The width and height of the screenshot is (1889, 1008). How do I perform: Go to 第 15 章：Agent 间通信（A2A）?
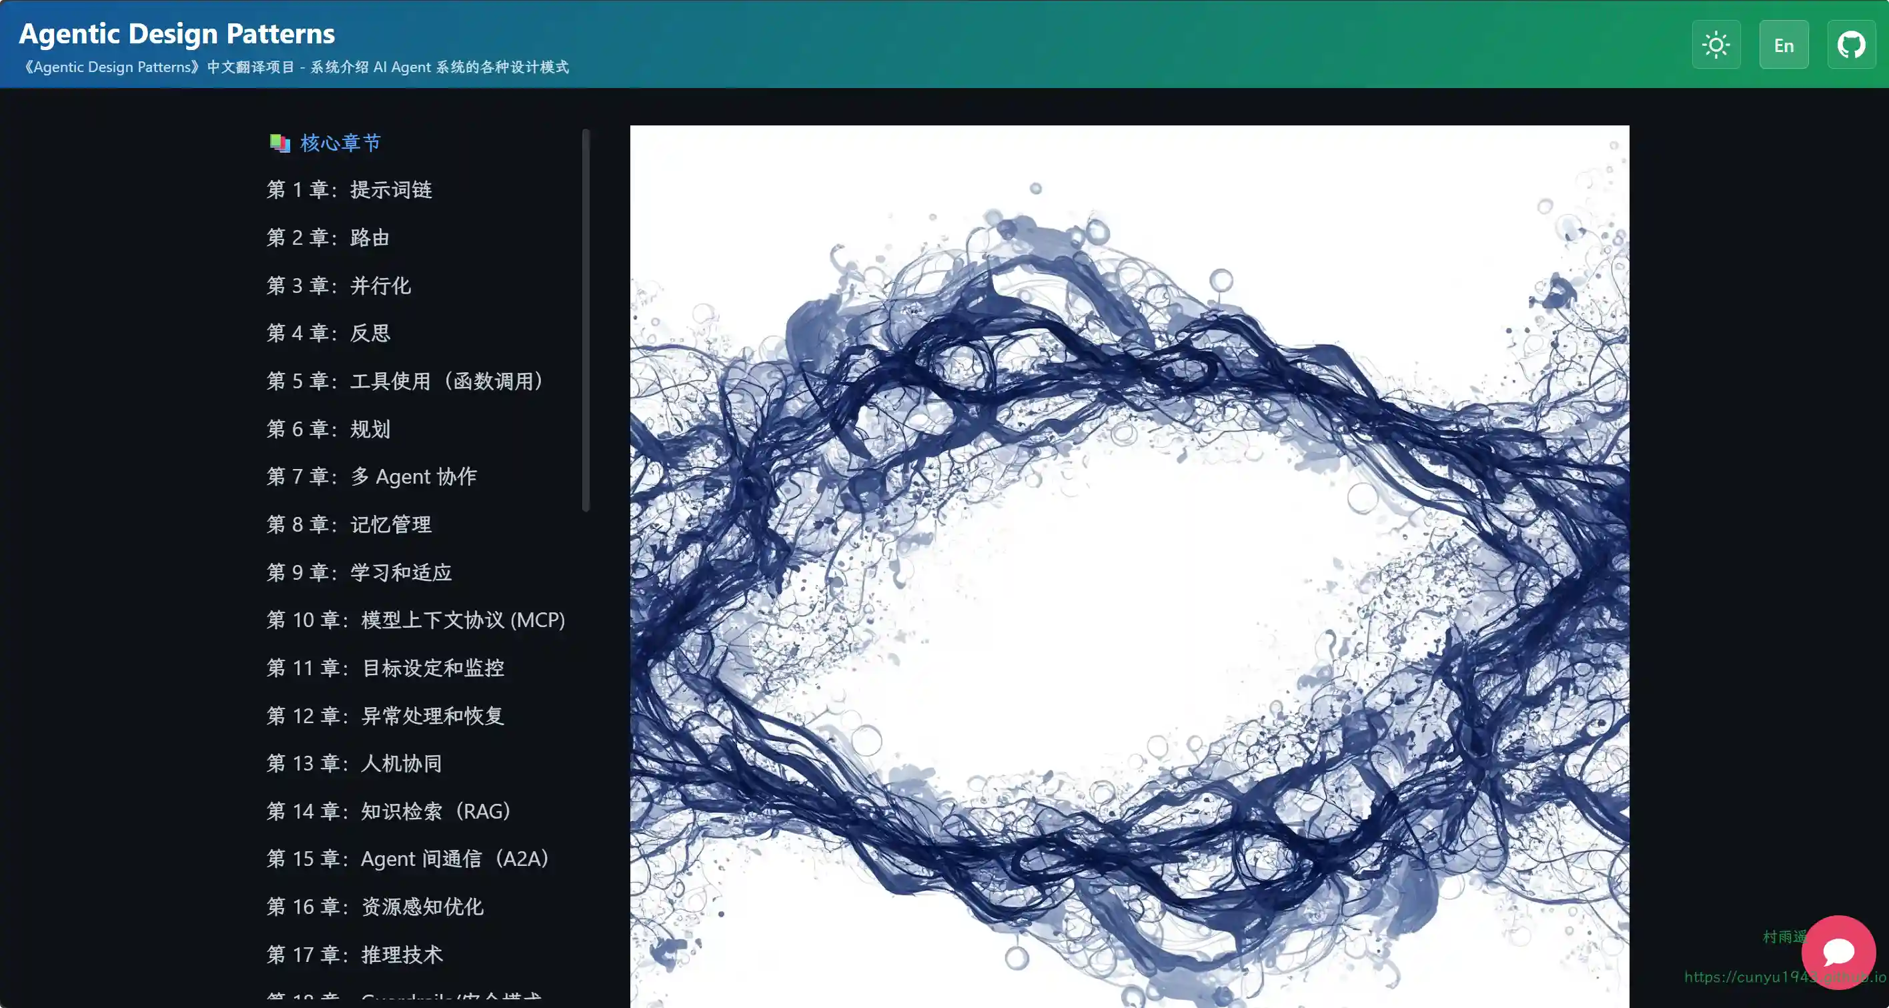tap(408, 859)
